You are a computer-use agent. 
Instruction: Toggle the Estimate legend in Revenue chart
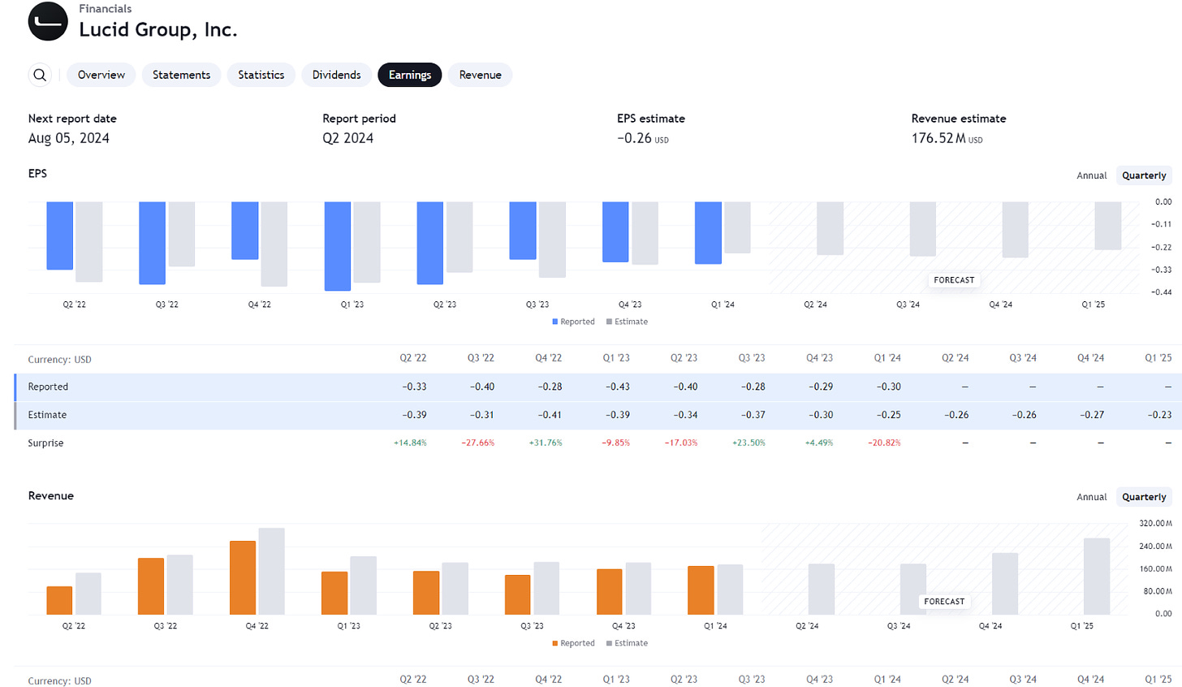point(627,643)
